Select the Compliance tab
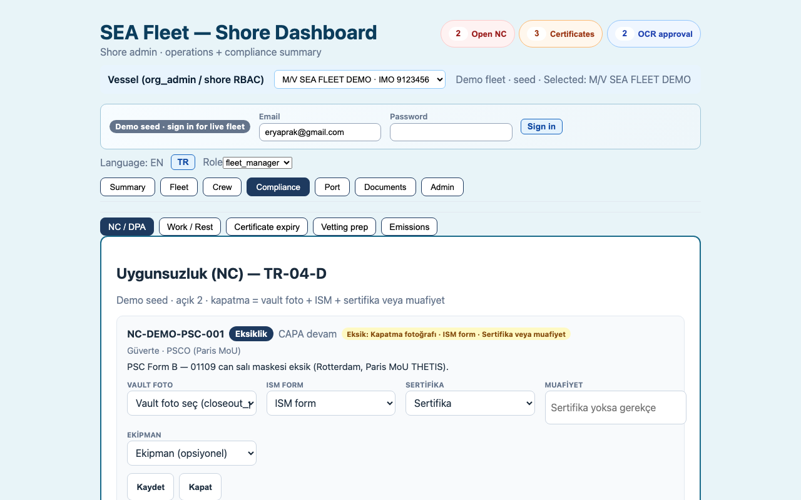Viewport: 801px width, 500px height. (278, 187)
